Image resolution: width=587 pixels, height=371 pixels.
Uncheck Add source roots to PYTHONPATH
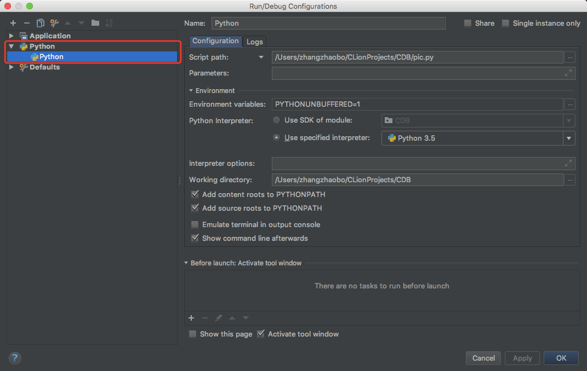point(195,208)
